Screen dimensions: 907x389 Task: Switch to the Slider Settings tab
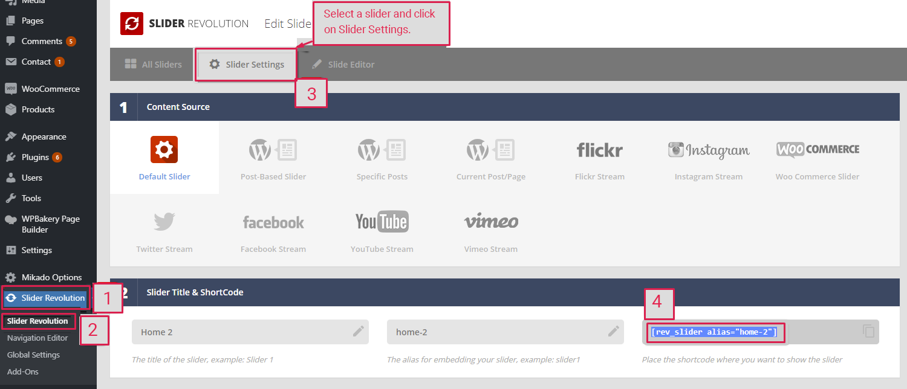click(x=247, y=64)
